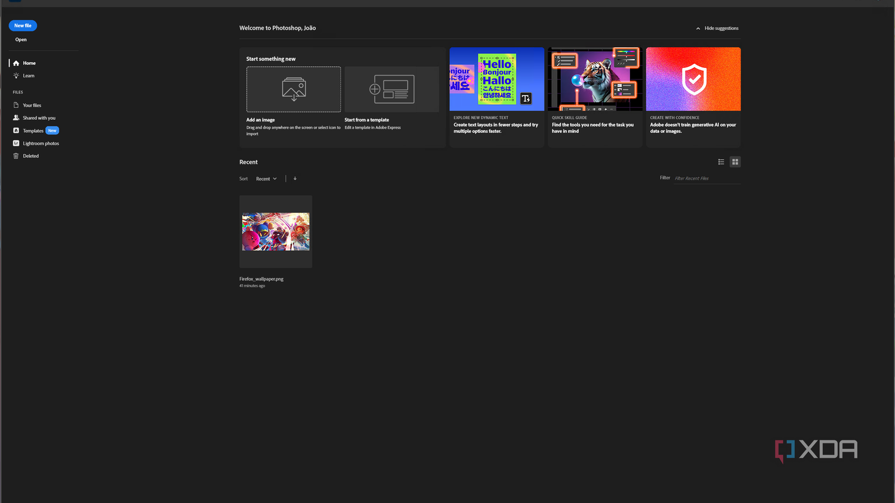Hide the suggestions section
Screen dimensions: 895x503
721,28
